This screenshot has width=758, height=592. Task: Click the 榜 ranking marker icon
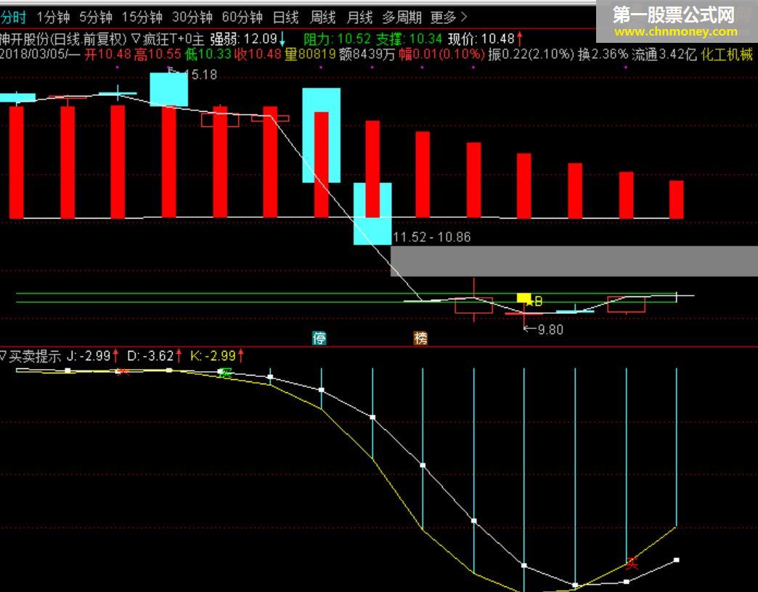[420, 338]
